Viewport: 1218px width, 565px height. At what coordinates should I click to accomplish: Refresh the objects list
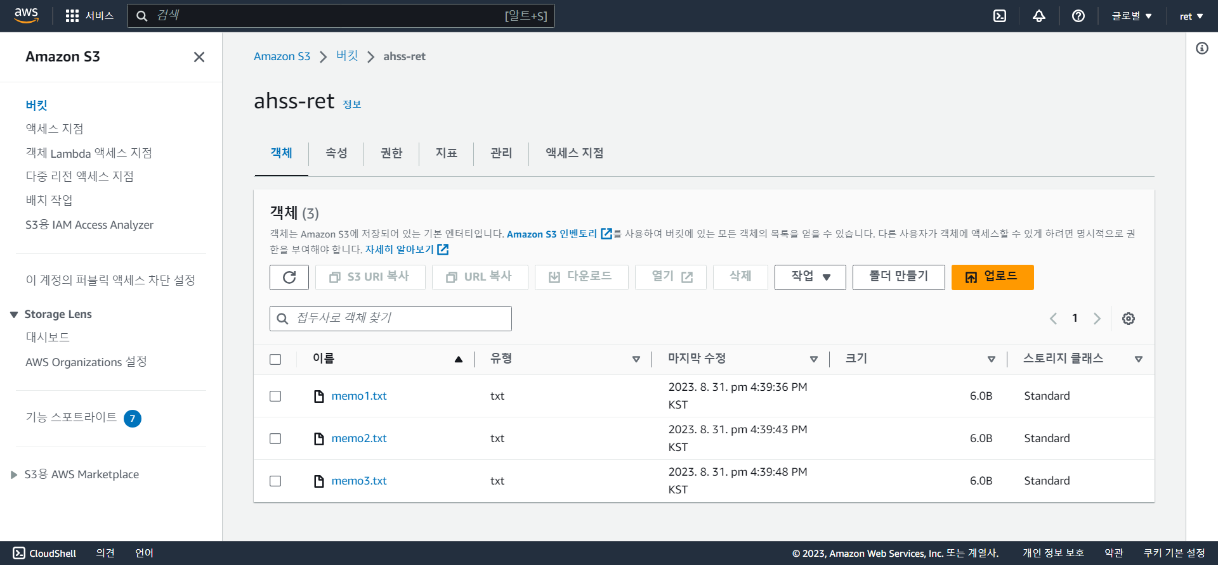289,277
